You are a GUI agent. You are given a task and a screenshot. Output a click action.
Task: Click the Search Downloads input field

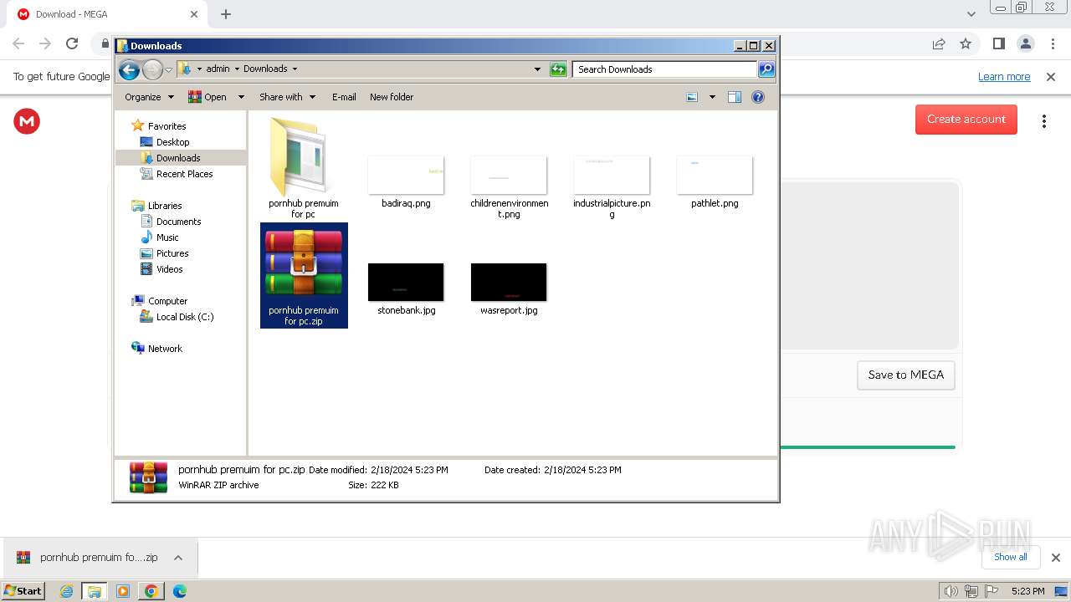click(665, 69)
